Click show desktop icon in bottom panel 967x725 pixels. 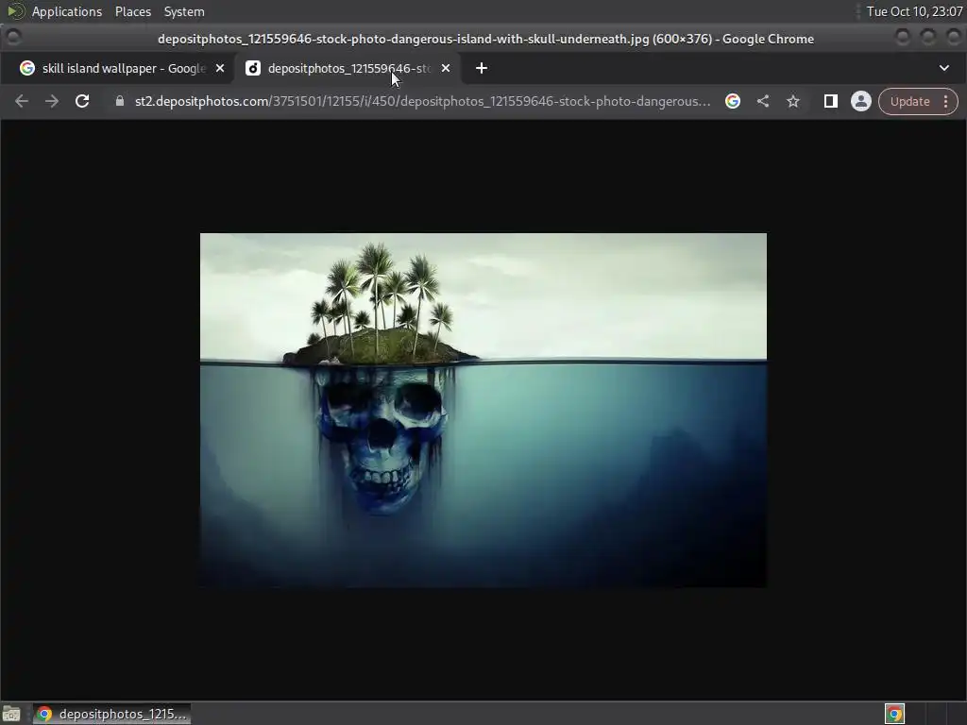pyautogui.click(x=11, y=714)
